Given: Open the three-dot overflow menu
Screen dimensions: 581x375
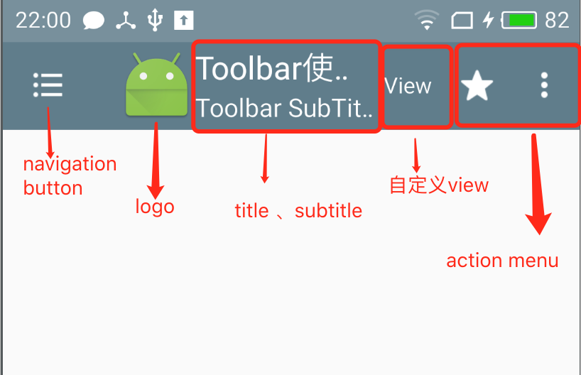Looking at the screenshot, I should coord(544,85).
